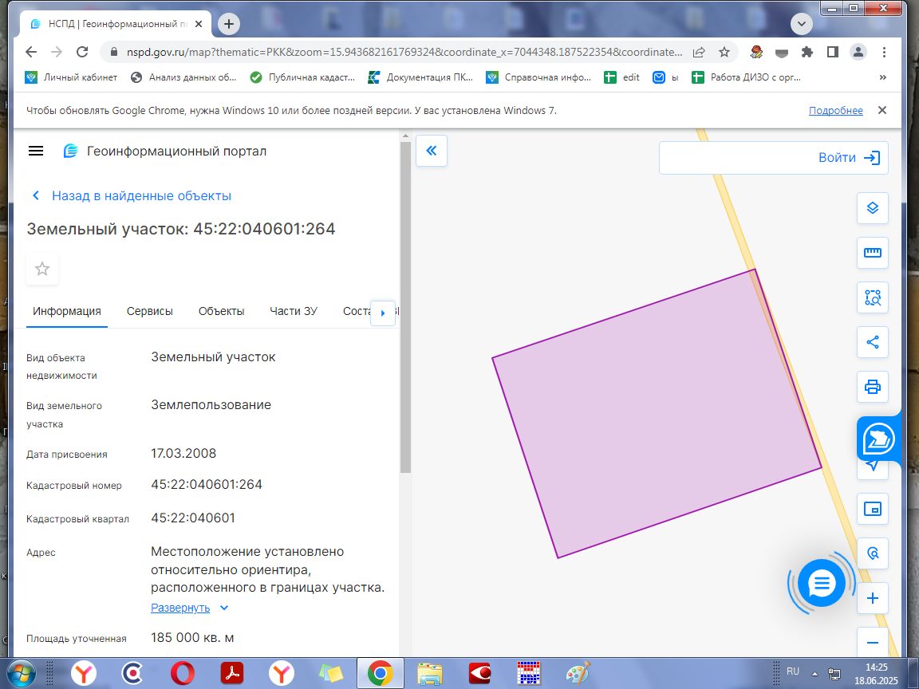The image size is (919, 689).
Task: Show more bookmarks with the chevron
Action: click(x=882, y=77)
